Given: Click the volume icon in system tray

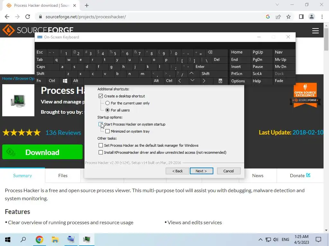Looking at the screenshot, I should tap(276, 240).
